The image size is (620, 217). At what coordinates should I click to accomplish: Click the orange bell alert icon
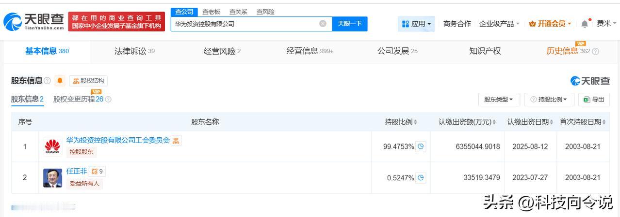click(60, 81)
